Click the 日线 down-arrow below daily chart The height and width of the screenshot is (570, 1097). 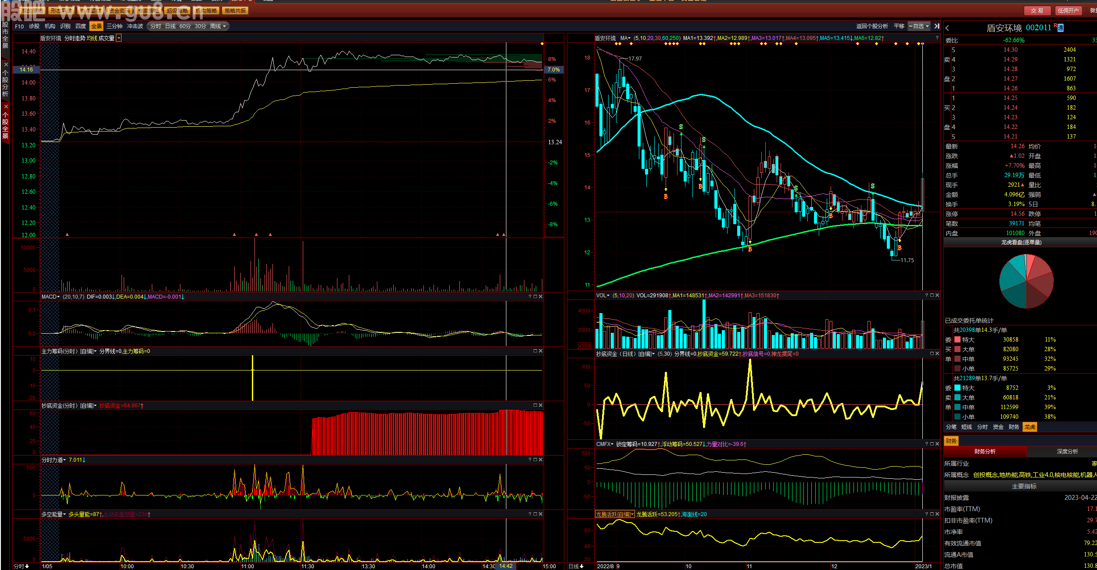click(582, 566)
